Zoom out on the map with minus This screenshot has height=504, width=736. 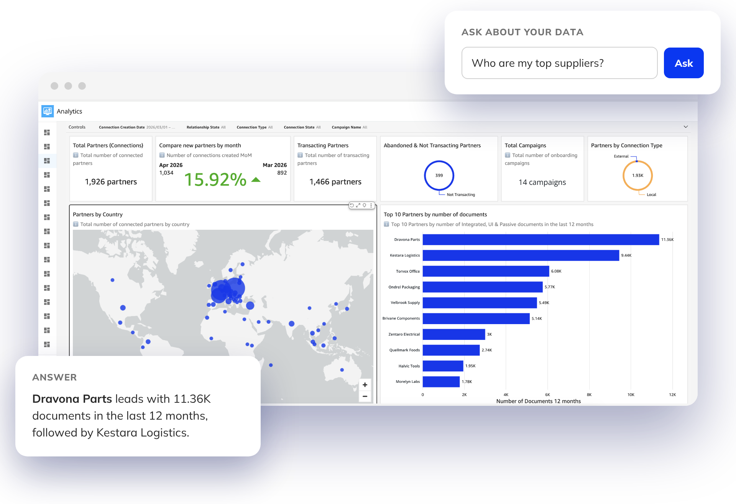point(365,396)
